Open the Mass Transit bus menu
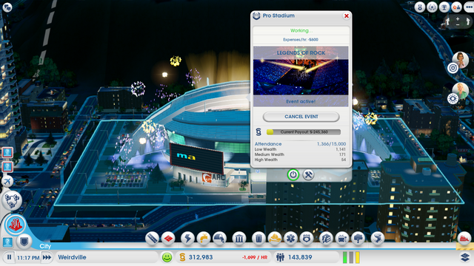The width and height of the screenshot is (474, 266). [342, 238]
